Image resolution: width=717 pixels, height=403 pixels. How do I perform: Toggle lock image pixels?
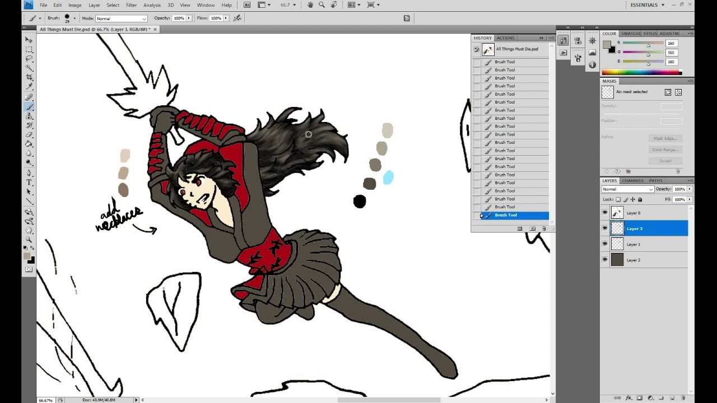pyautogui.click(x=626, y=200)
